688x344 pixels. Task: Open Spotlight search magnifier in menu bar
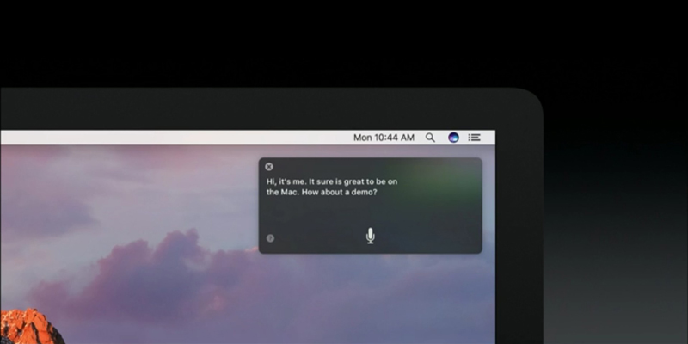coord(431,138)
